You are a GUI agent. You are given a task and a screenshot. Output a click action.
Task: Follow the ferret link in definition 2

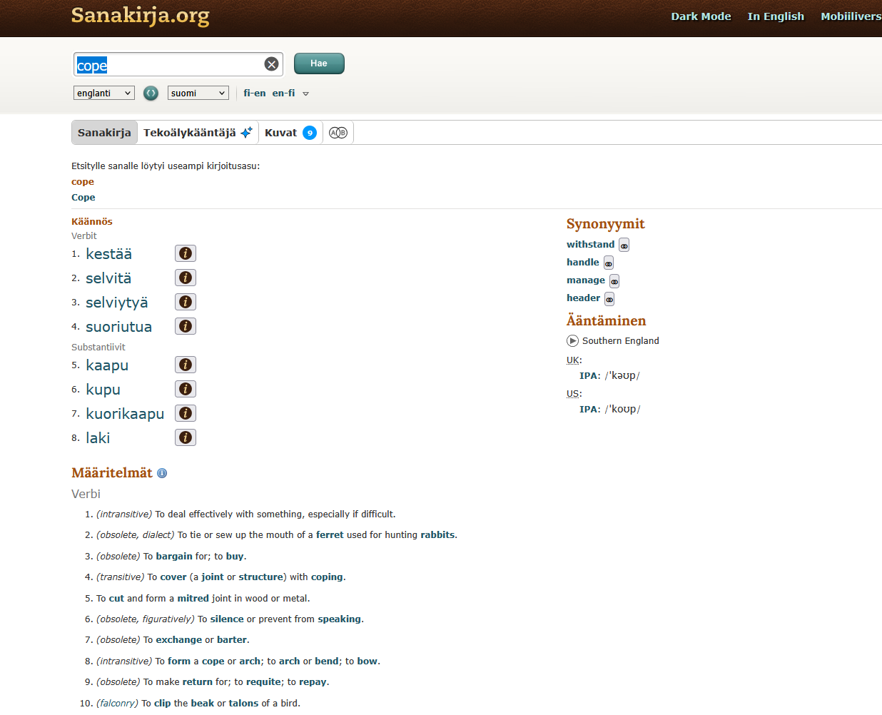(330, 534)
